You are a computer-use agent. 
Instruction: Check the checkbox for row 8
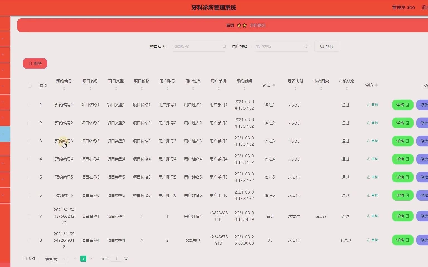pyautogui.click(x=29, y=240)
